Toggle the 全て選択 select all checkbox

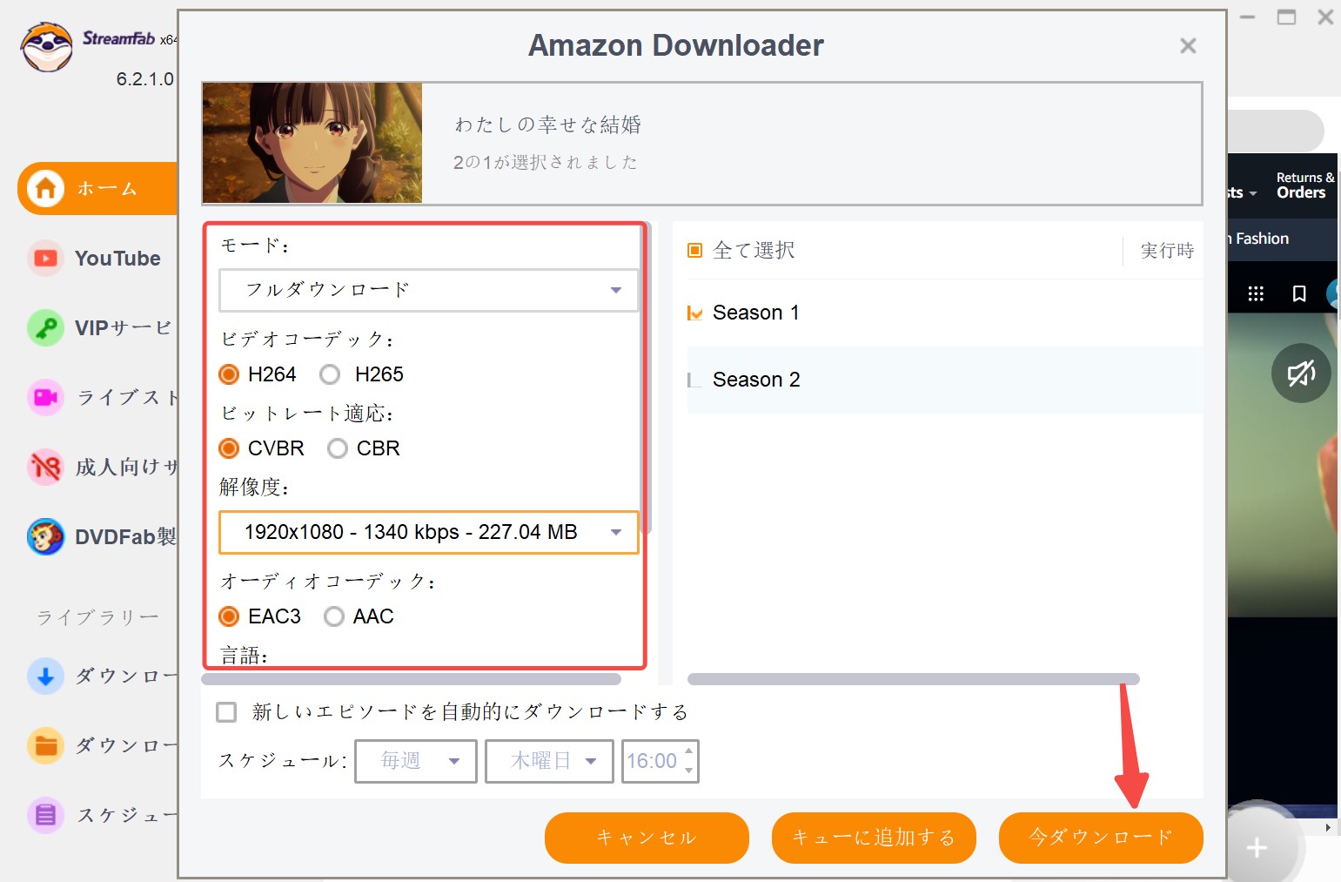(694, 251)
